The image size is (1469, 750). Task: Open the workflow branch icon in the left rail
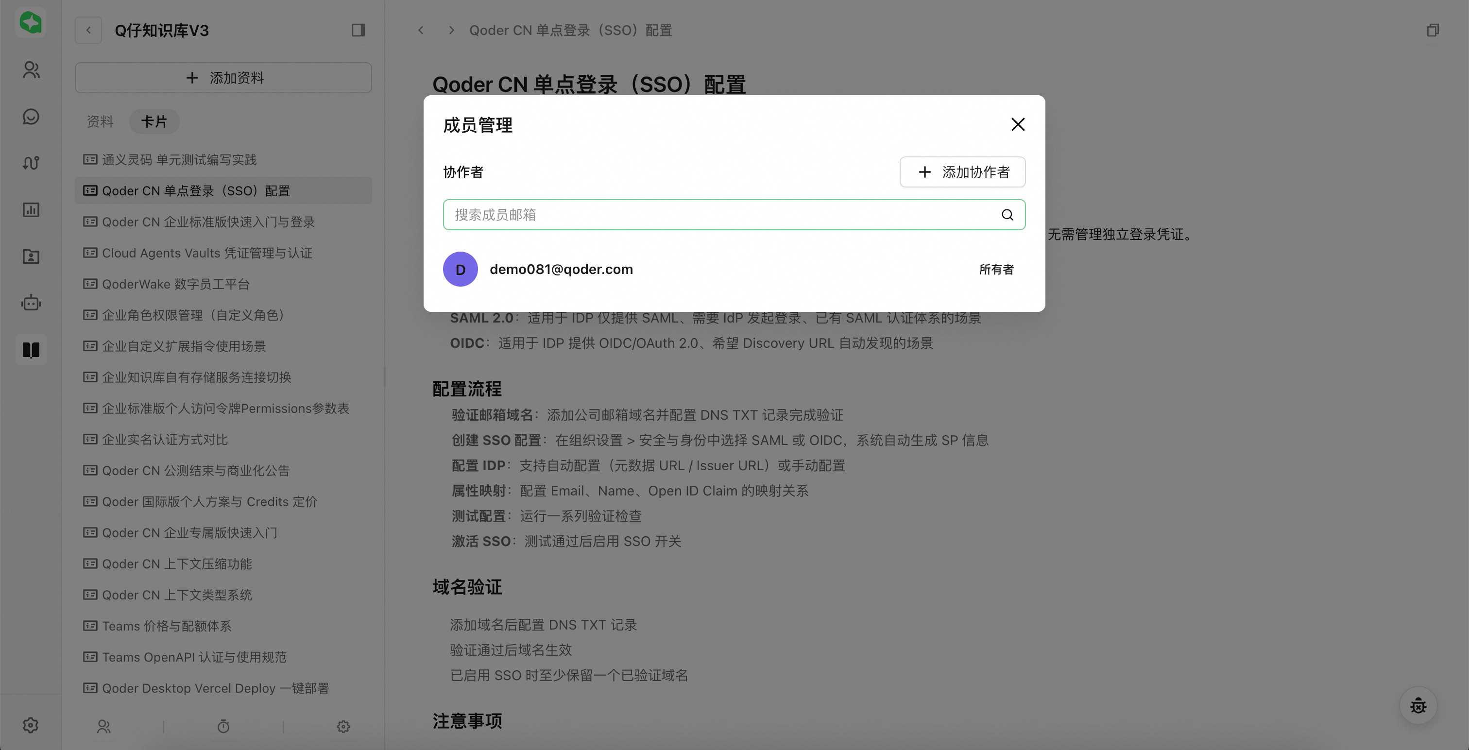click(31, 163)
